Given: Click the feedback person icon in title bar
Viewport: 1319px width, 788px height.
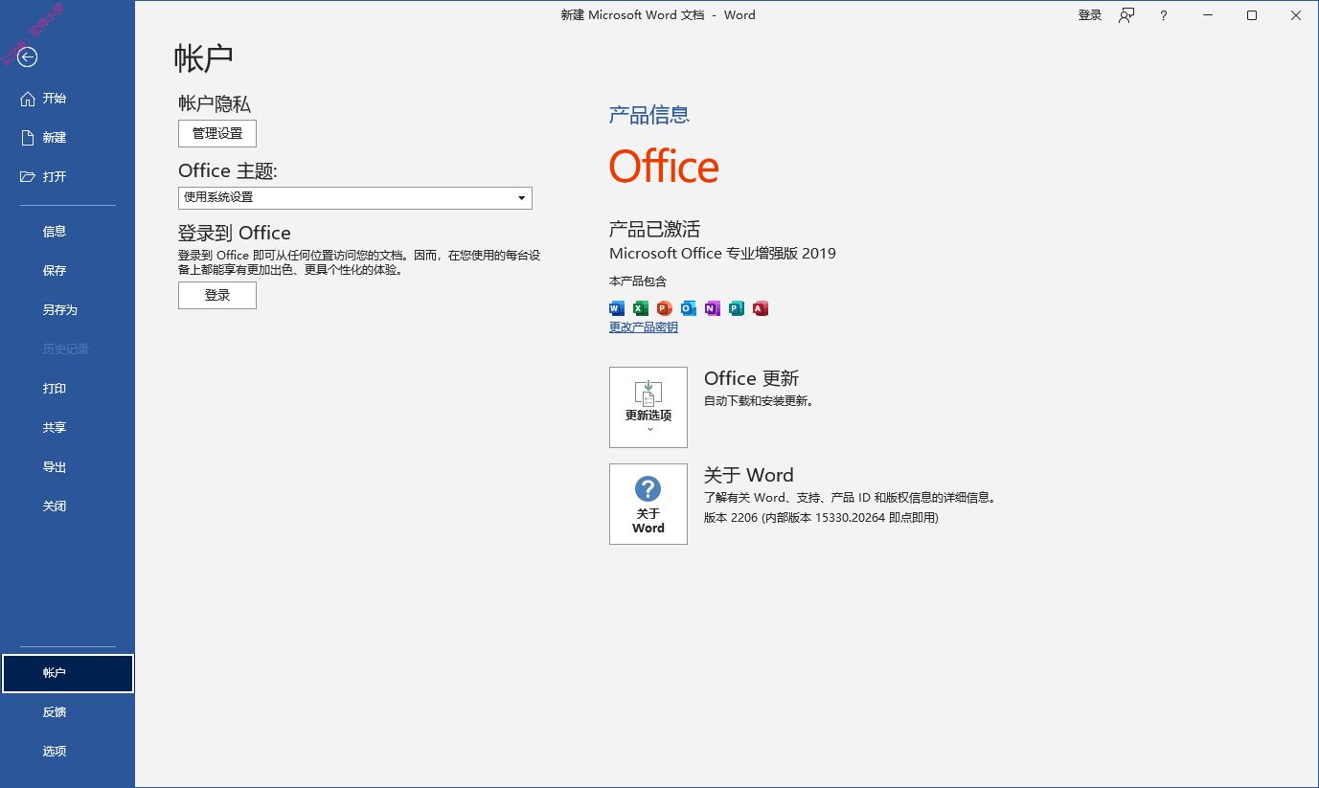Looking at the screenshot, I should [x=1126, y=15].
